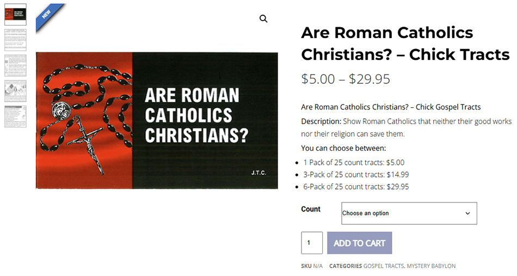Select the fourth gallery thumbnail
This screenshot has height=276, width=517.
coord(15,91)
